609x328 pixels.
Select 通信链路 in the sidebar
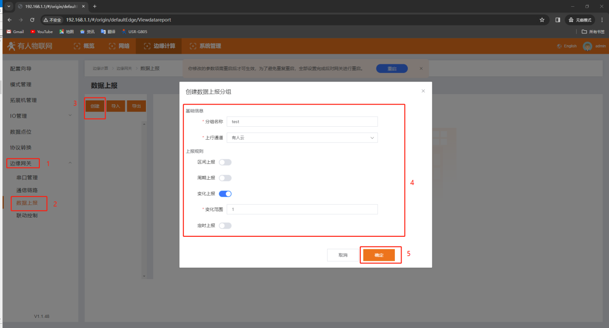click(27, 190)
